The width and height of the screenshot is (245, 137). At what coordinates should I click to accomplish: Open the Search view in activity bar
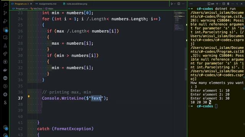pyautogui.click(x=5, y=5)
